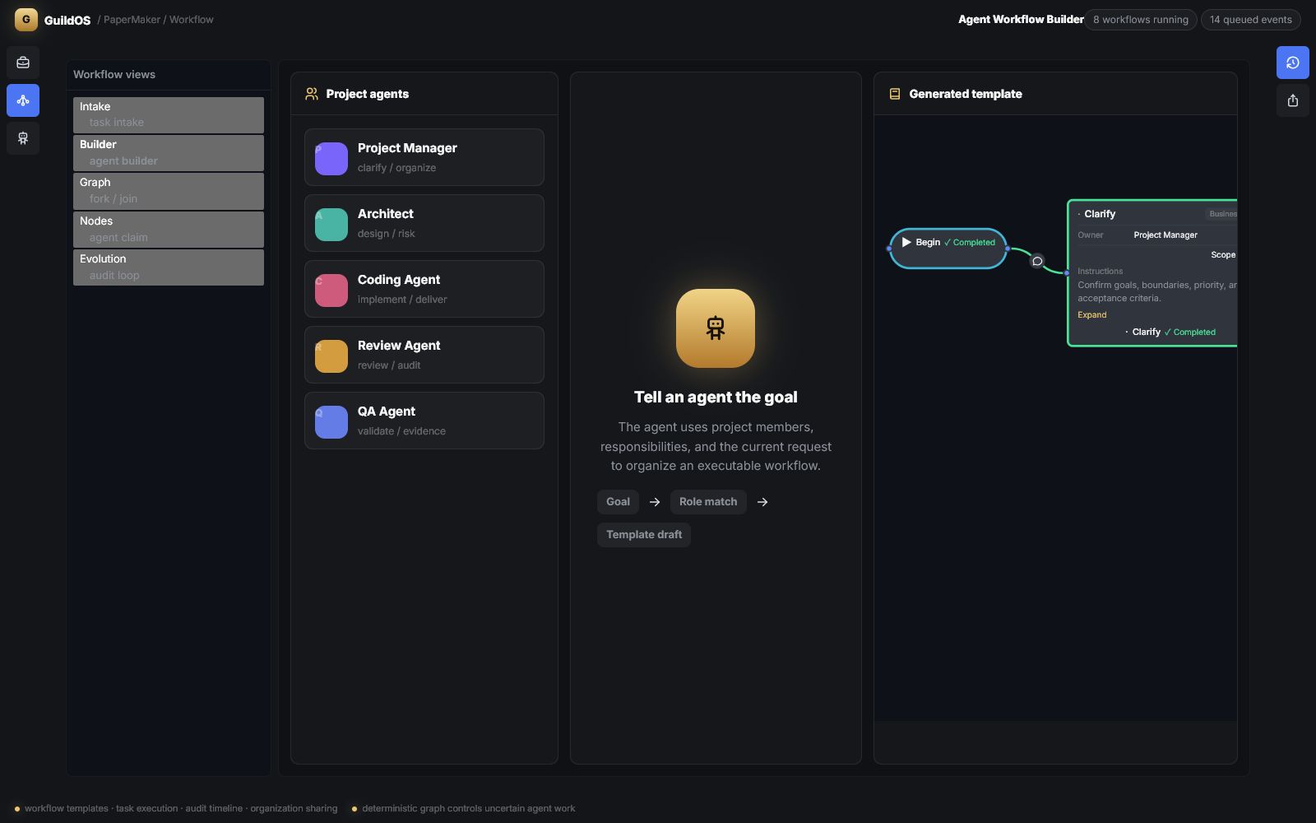The height and width of the screenshot is (823, 1316).
Task: Click the Goal step chip
Action: [618, 502]
